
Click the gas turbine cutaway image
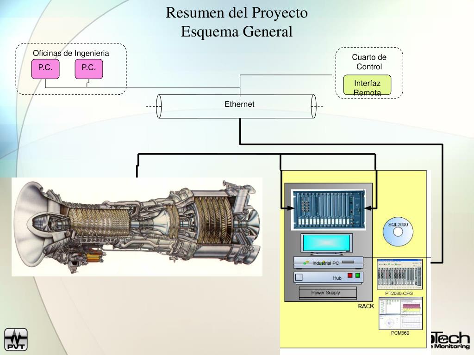click(137, 226)
